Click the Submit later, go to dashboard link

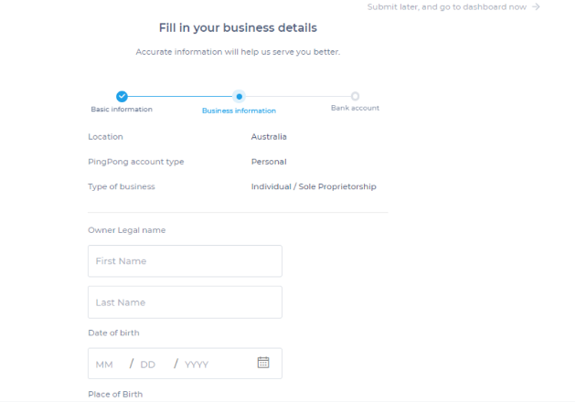[x=446, y=6]
